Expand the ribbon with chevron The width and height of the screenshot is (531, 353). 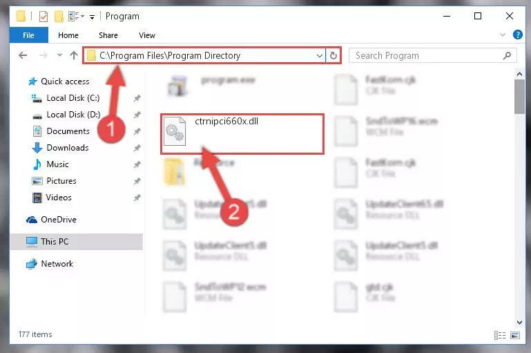coord(503,35)
